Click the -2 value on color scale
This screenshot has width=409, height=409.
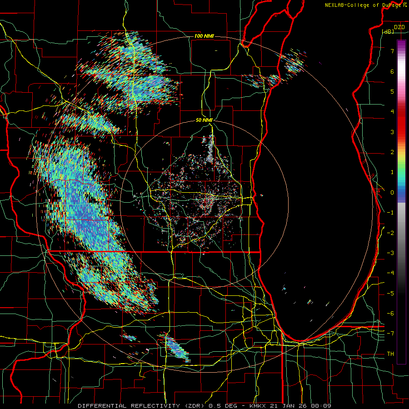click(x=390, y=233)
